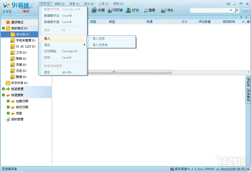
Task: Click the scrollbar right arrow
Action: point(248,72)
